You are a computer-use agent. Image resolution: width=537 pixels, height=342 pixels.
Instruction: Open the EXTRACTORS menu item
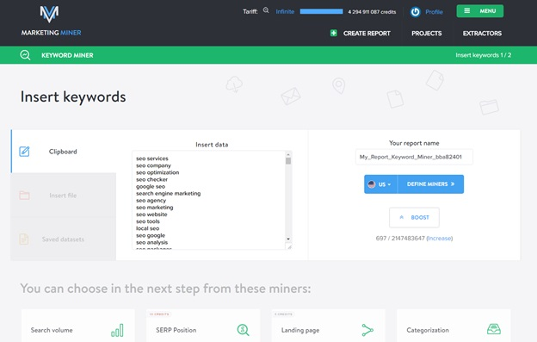click(x=482, y=34)
